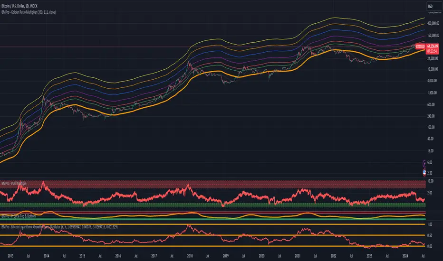
Task: Click the 15.00 price scale label
Action: tap(431, 151)
